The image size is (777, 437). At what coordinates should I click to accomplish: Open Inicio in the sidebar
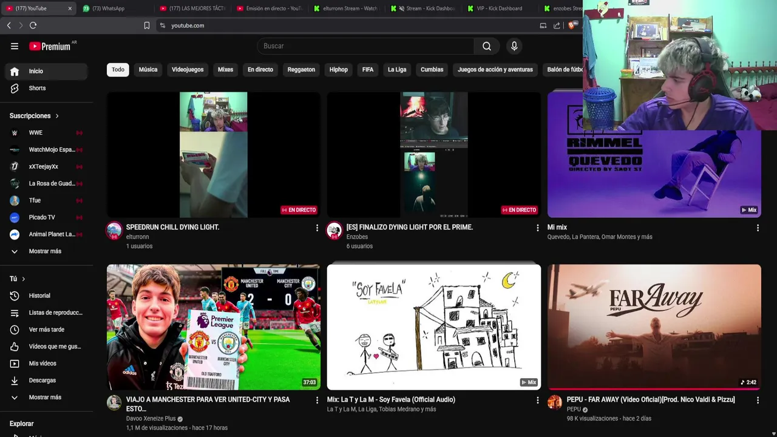[47, 71]
